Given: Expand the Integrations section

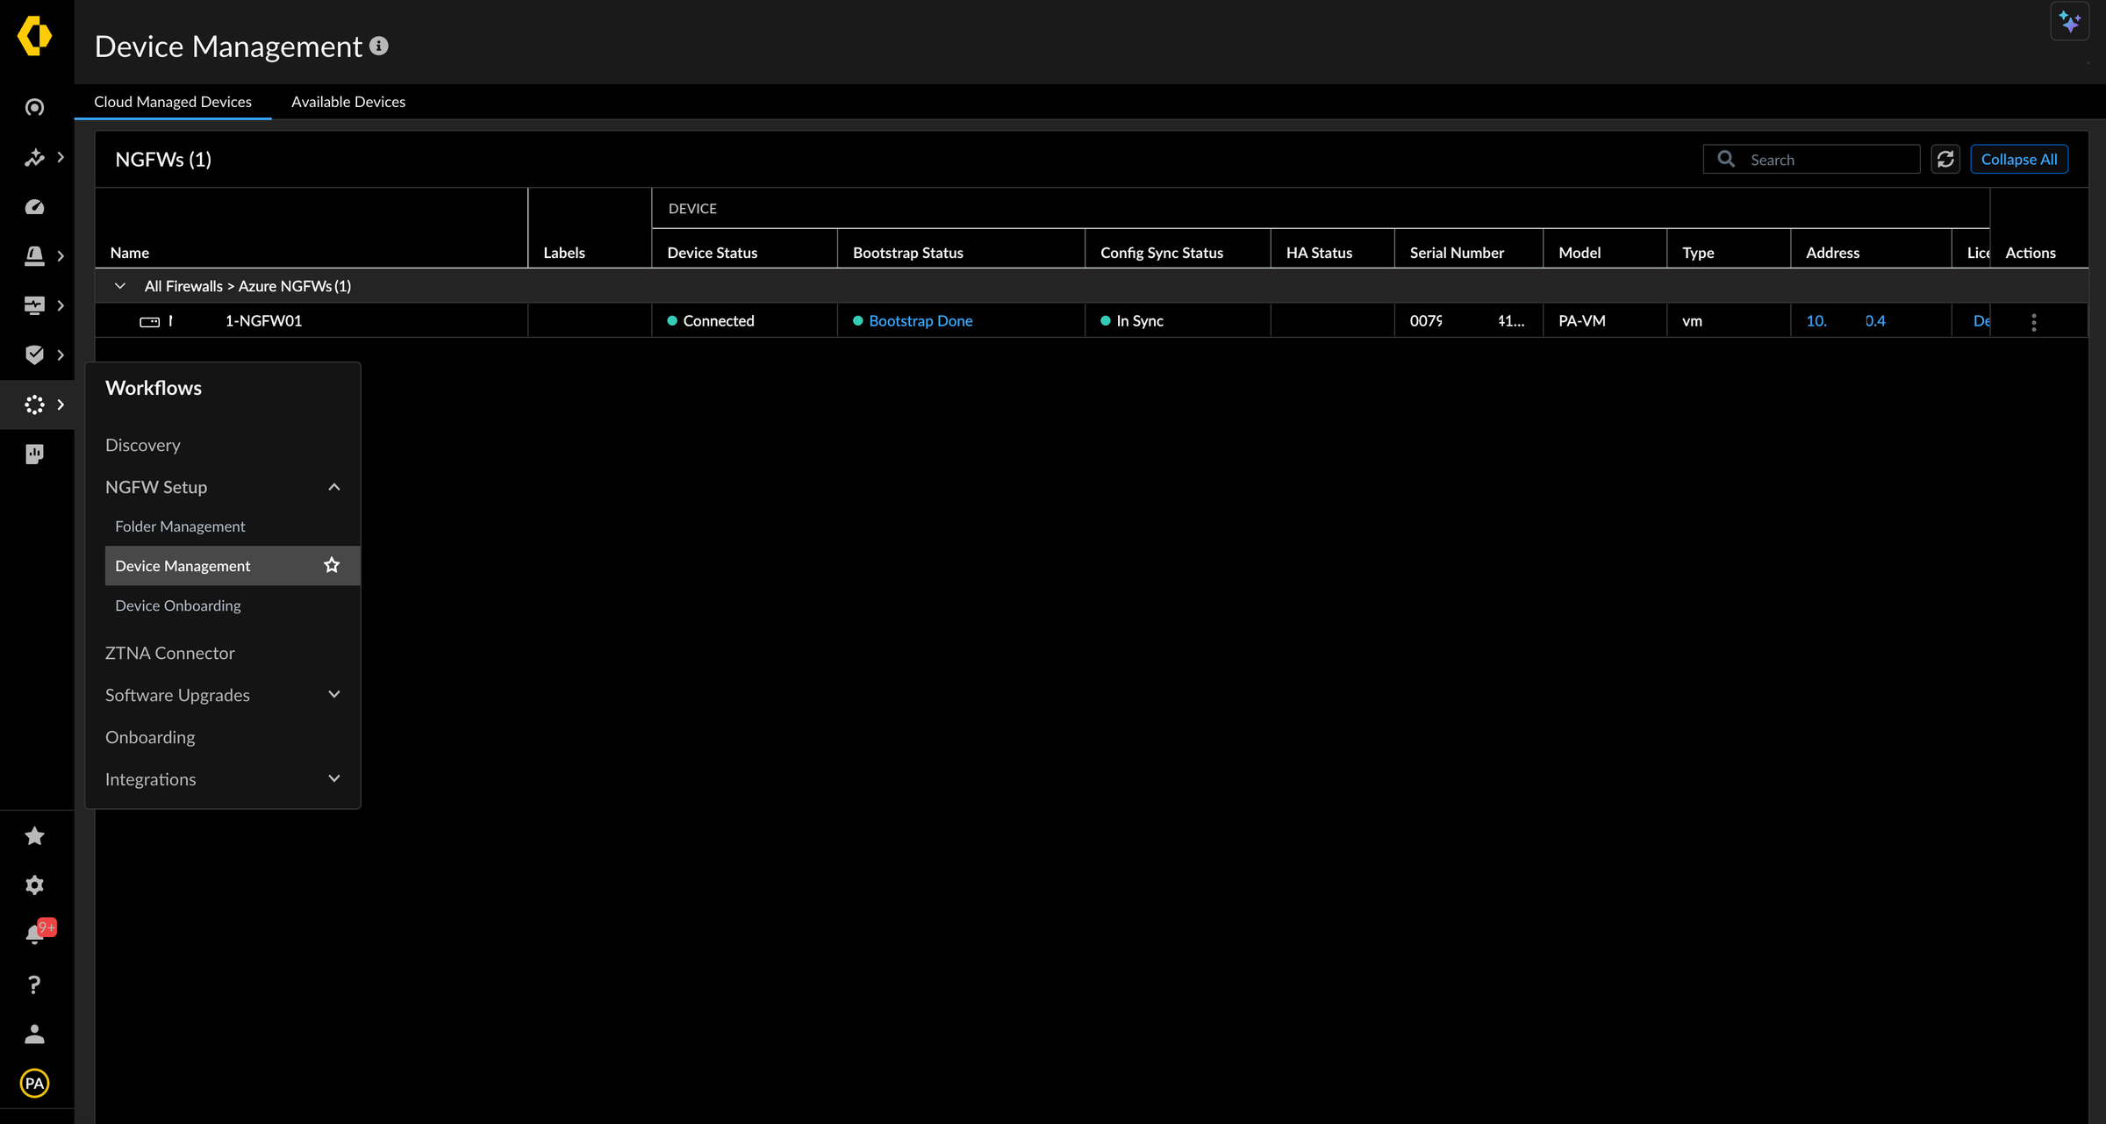Looking at the screenshot, I should [x=333, y=779].
